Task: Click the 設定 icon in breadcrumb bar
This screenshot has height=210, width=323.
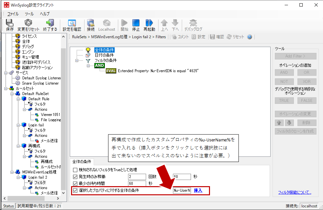Action: 194,37
